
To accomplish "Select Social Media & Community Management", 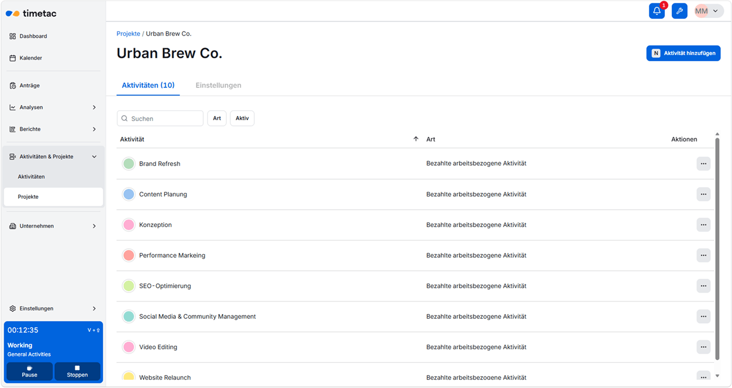I will 198,317.
